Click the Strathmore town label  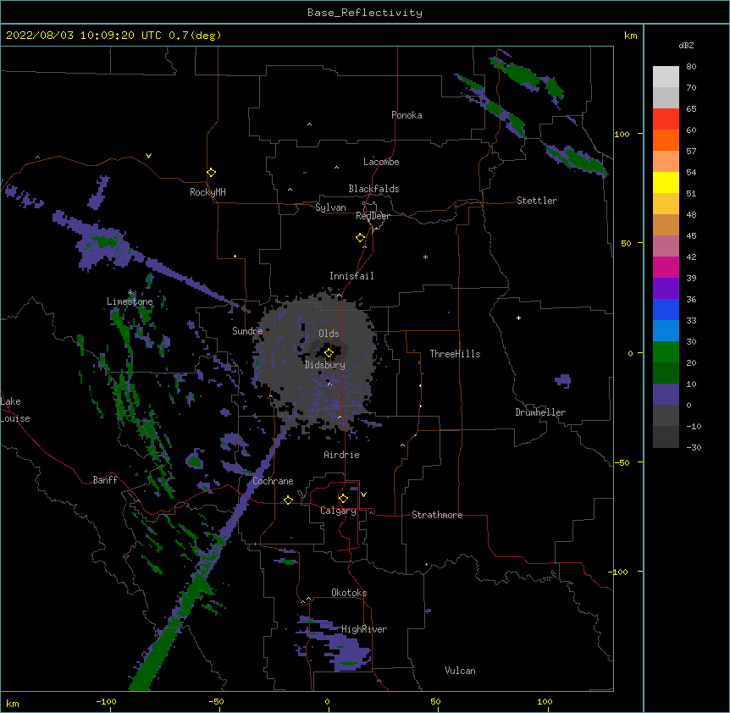click(x=437, y=515)
